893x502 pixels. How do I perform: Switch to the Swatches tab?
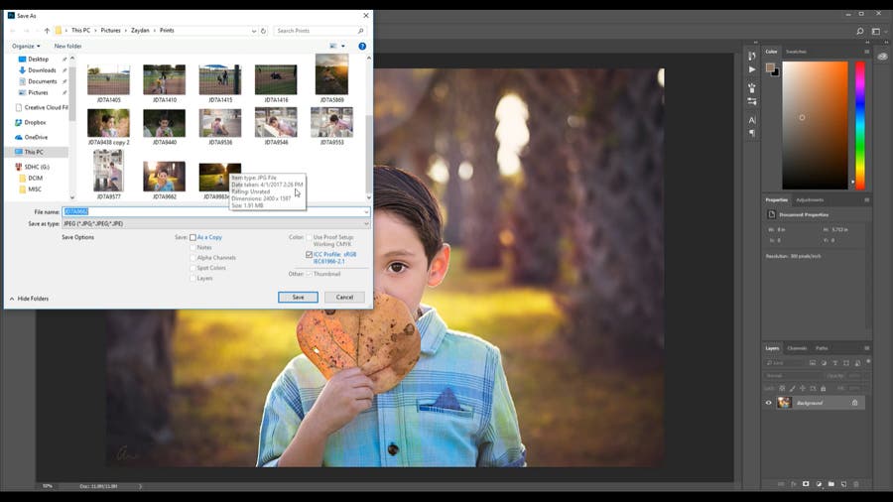click(x=796, y=52)
